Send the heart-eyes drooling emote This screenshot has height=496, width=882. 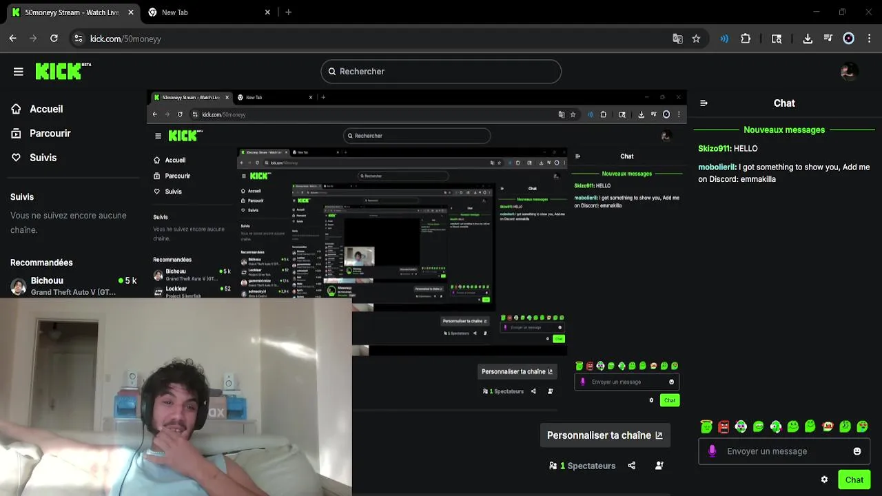pos(862,427)
